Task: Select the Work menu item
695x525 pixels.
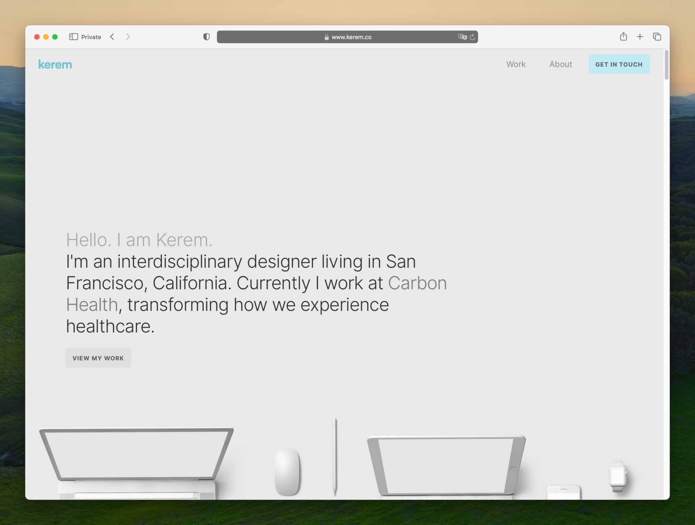Action: click(x=516, y=64)
